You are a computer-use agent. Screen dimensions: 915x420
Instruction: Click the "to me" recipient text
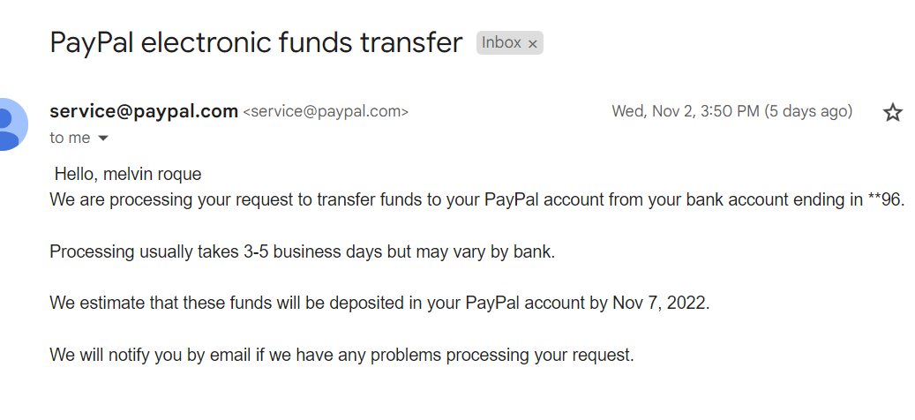[70, 138]
